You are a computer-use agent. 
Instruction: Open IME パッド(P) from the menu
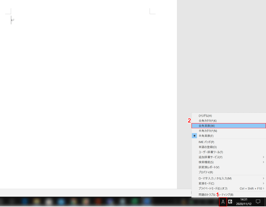[x=206, y=142]
